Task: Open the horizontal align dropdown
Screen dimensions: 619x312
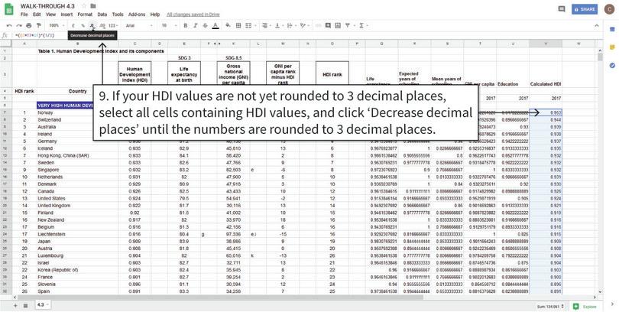Action: pyautogui.click(x=266, y=25)
